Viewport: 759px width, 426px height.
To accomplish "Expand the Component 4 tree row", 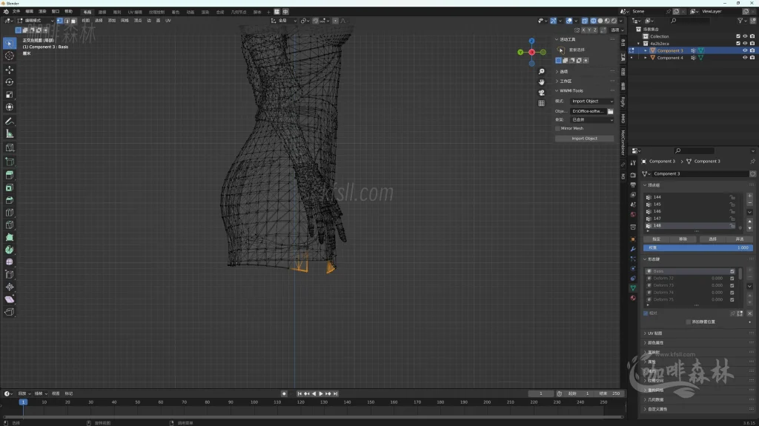I will 646,58.
